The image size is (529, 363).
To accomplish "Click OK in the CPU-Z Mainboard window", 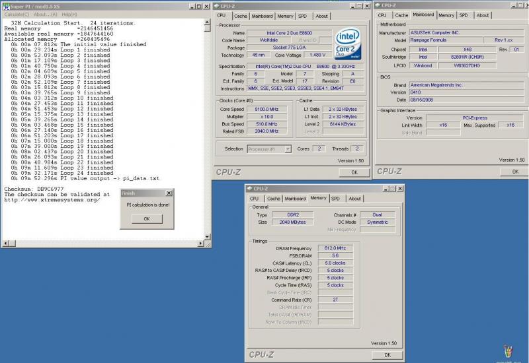I will point(515,172).
